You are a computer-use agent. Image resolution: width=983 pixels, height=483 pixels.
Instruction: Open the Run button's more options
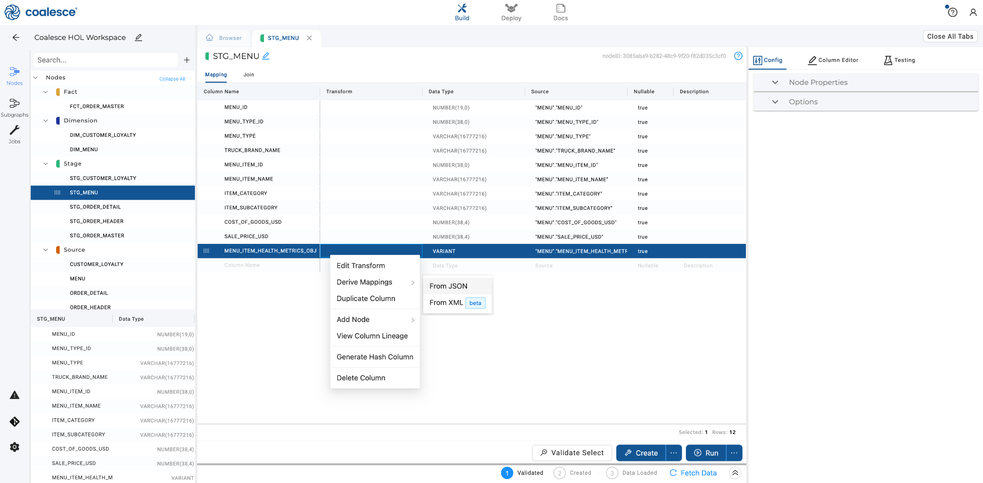tap(734, 453)
